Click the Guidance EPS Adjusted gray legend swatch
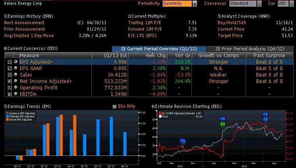Screen dimensions: 296x168 pos(7,113)
